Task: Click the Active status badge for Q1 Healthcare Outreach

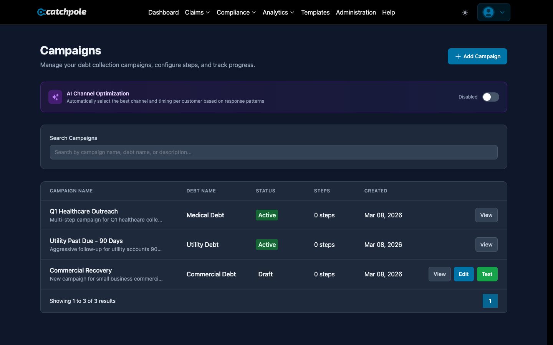Action: click(x=267, y=215)
